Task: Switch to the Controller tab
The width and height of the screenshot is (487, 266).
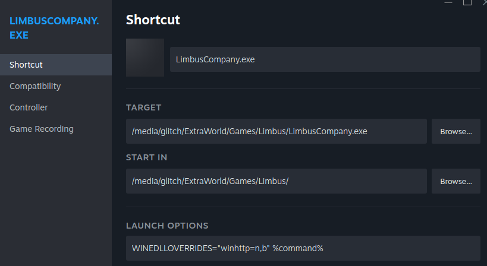Action: 29,107
